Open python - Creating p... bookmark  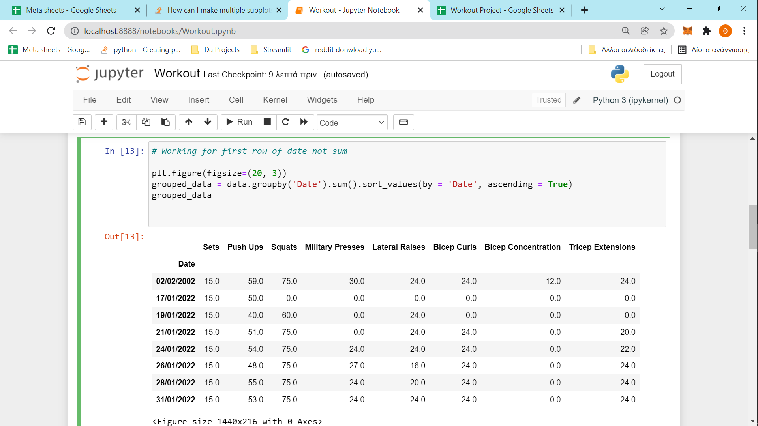[141, 50]
